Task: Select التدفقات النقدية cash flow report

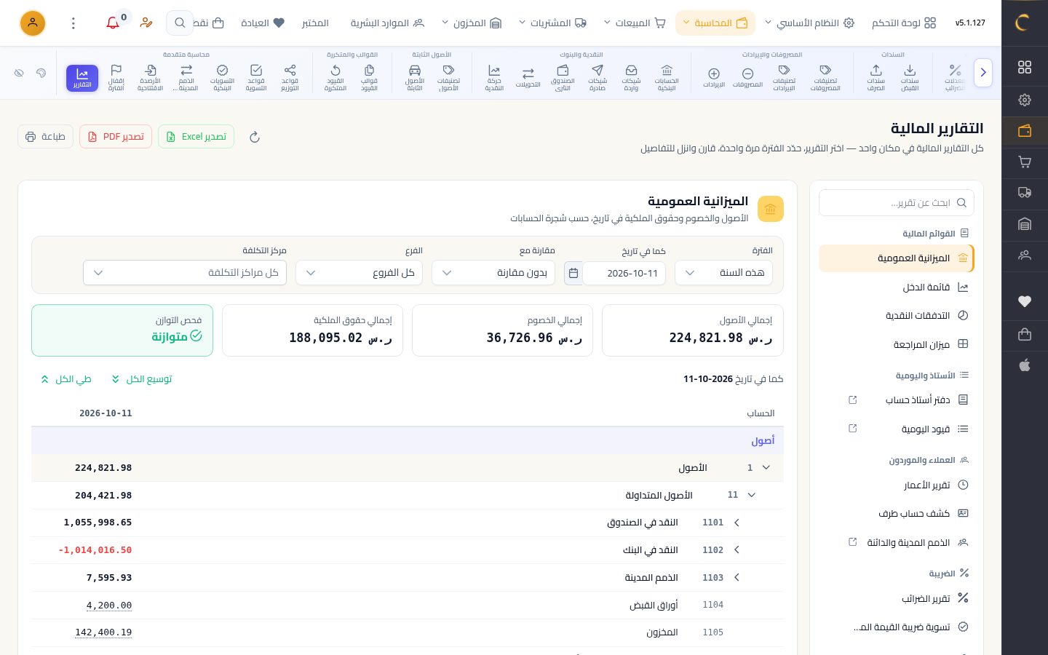Action: click(897, 316)
